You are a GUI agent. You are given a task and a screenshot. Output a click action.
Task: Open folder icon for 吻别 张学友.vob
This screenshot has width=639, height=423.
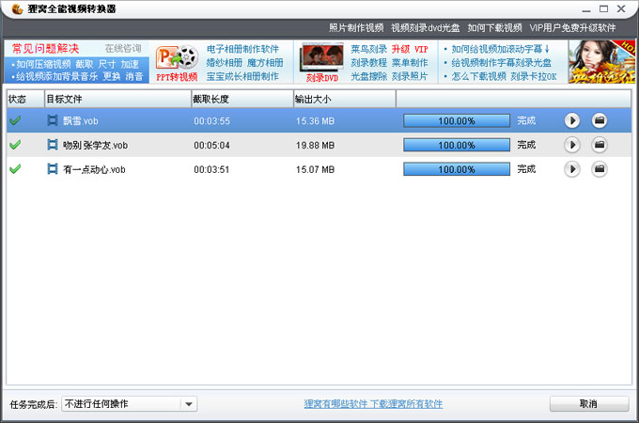(600, 145)
